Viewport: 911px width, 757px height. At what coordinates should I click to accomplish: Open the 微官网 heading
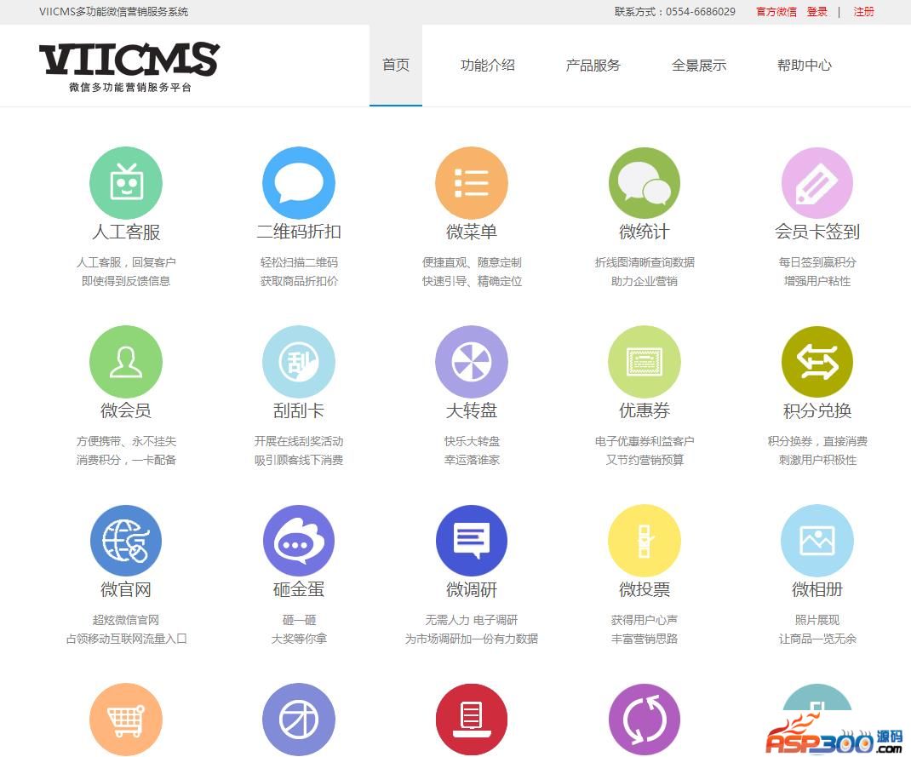point(126,590)
